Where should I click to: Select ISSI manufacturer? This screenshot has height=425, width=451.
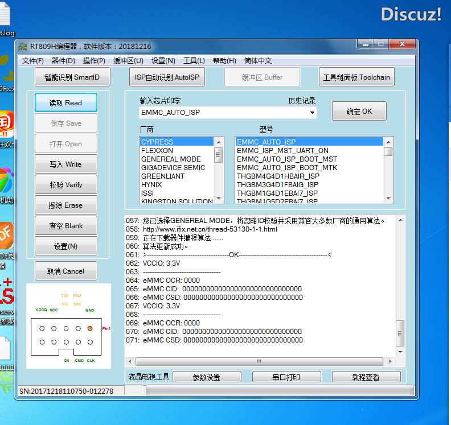click(x=177, y=193)
